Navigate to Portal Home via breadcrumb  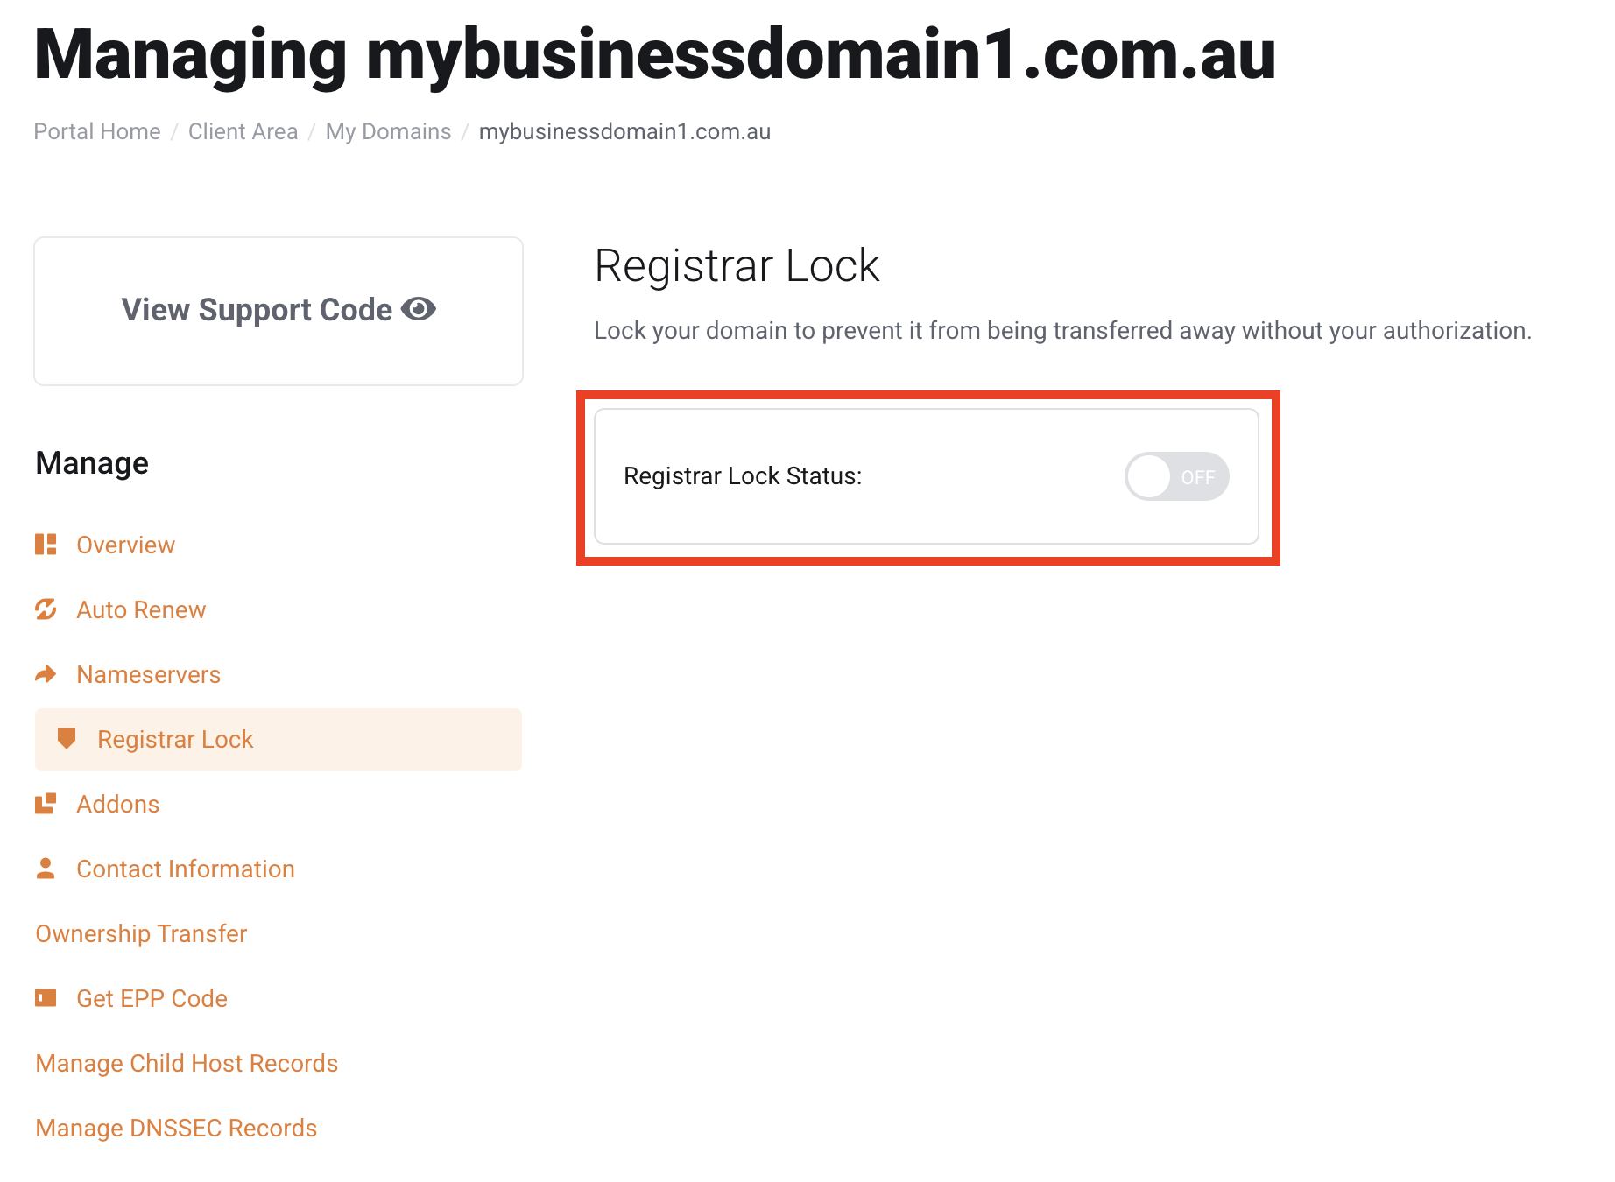point(96,131)
